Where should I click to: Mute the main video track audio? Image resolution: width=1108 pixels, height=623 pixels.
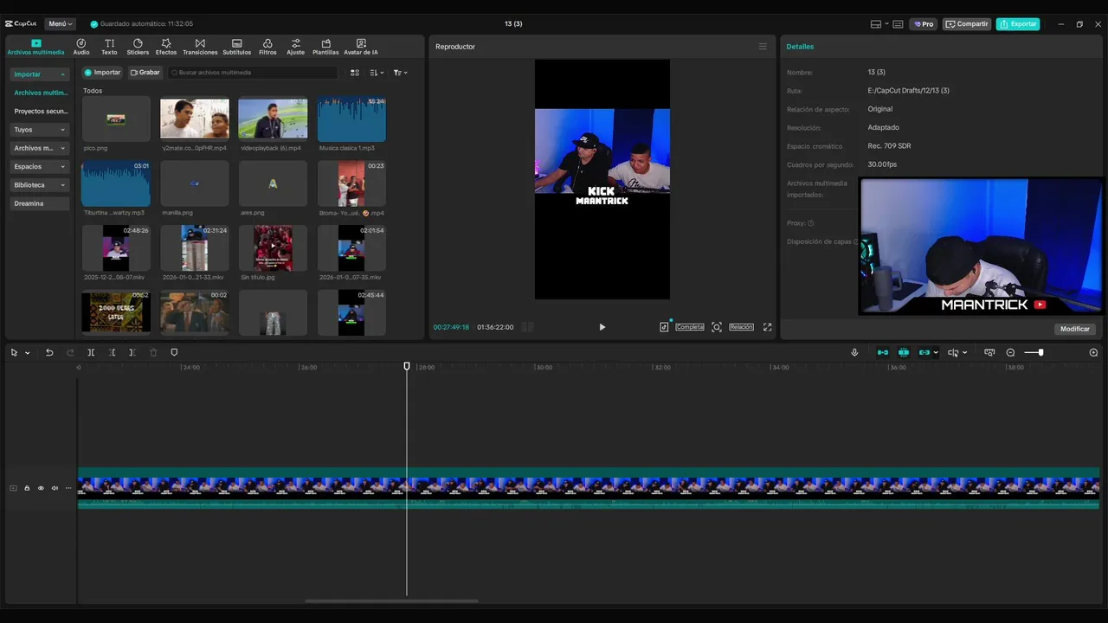[x=55, y=488]
